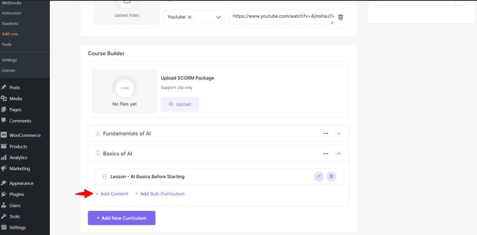Open Instructors submenu item
Viewport: 477px width, 235px height.
coord(12,13)
